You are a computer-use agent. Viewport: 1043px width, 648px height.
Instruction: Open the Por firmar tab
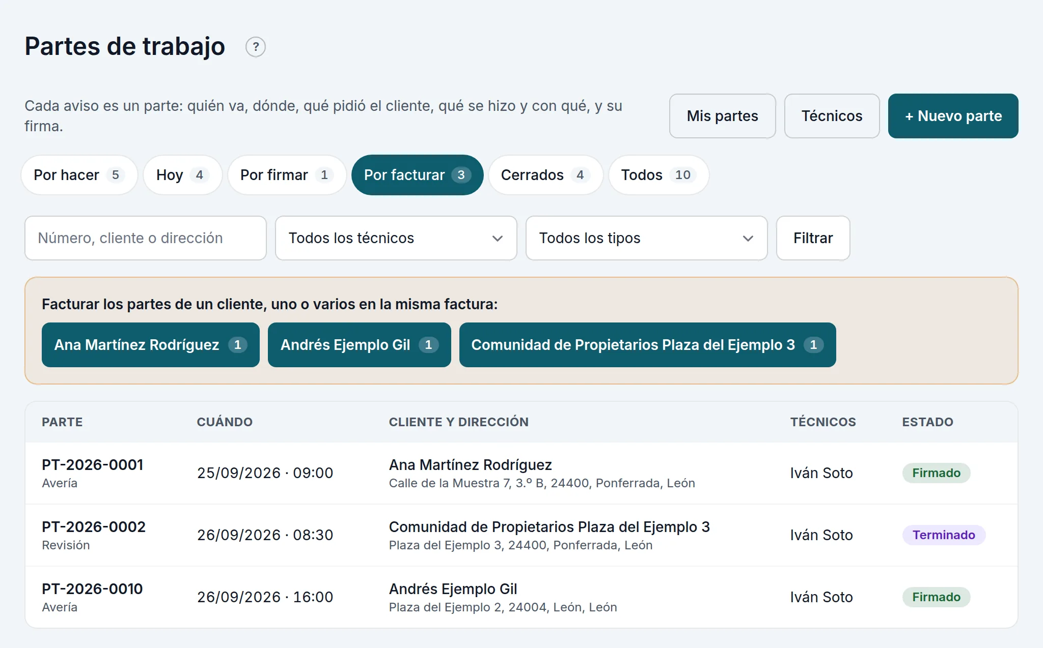tap(287, 175)
